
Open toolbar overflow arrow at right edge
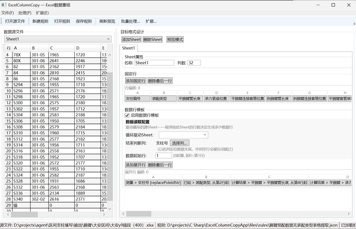coord(354,24)
